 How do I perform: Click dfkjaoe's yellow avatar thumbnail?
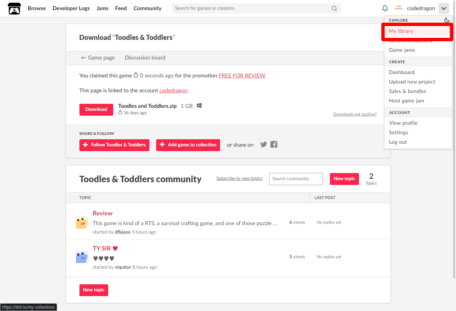82,223
